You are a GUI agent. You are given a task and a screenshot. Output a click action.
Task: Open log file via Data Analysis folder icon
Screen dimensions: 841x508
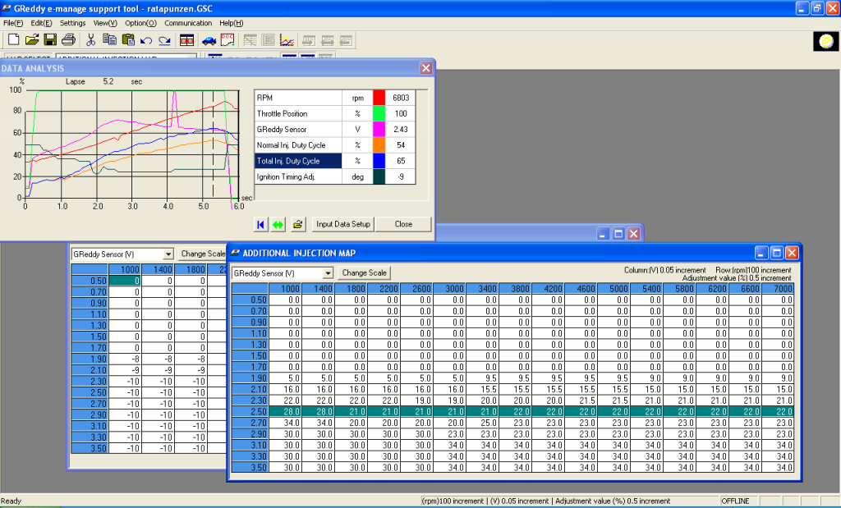pyautogui.click(x=298, y=225)
